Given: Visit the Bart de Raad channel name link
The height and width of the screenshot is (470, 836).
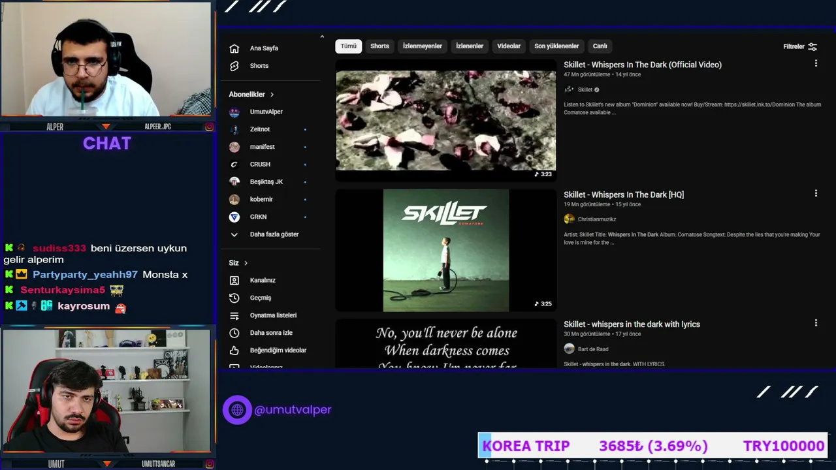Looking at the screenshot, I should click(x=593, y=349).
